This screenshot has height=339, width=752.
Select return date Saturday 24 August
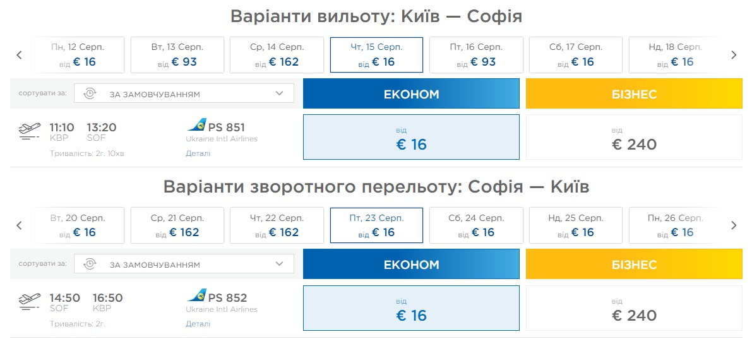click(x=476, y=225)
